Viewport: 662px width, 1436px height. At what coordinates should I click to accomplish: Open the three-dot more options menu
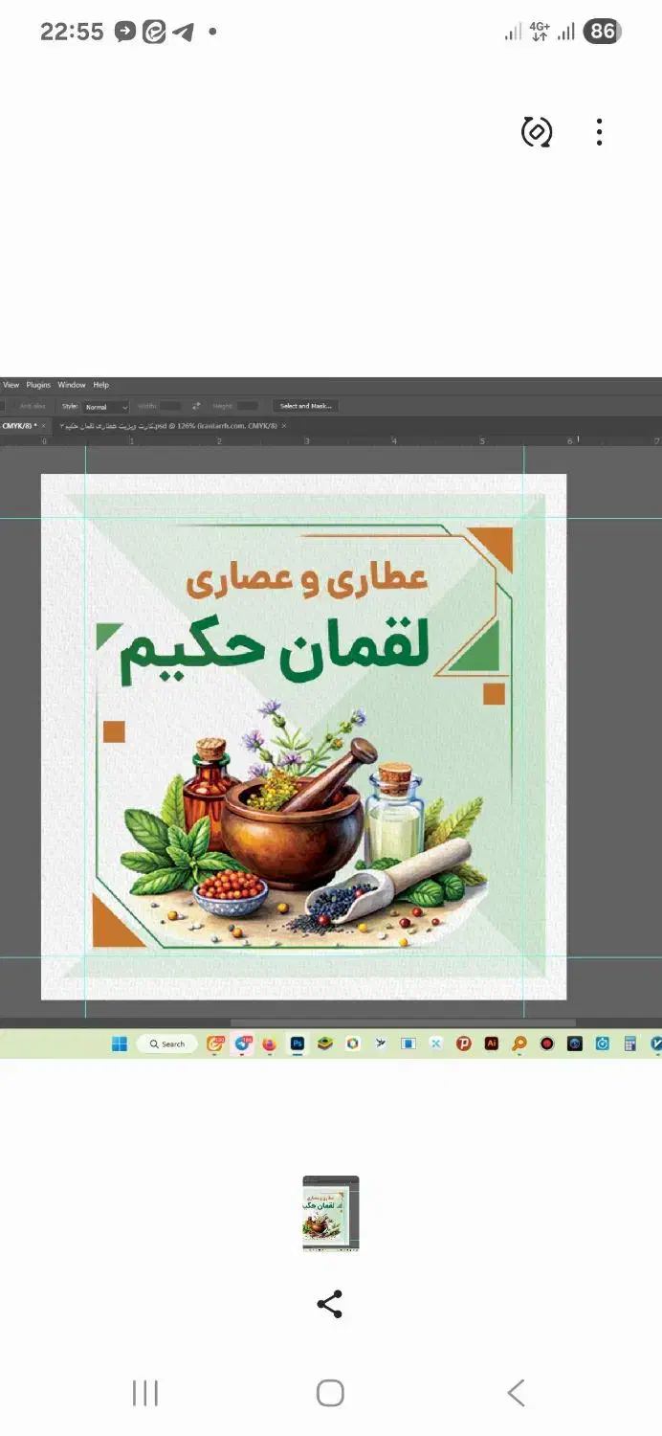[x=599, y=132]
